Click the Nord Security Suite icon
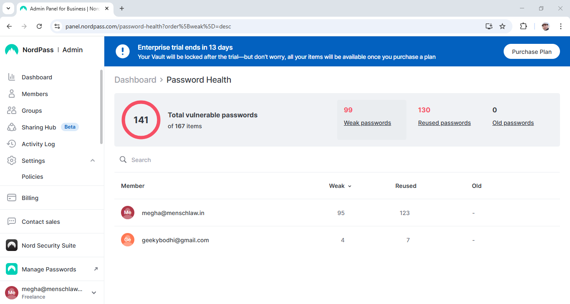This screenshot has height=304, width=570. point(12,246)
